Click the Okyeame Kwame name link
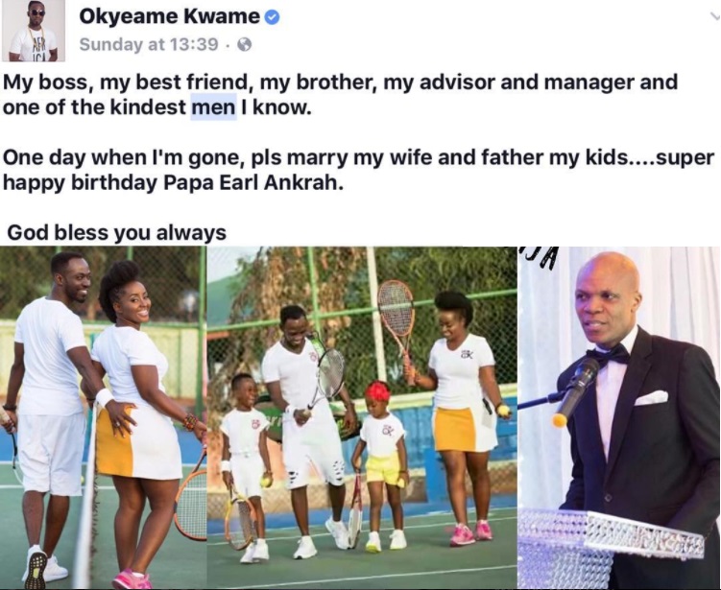This screenshot has height=590, width=721. (169, 16)
